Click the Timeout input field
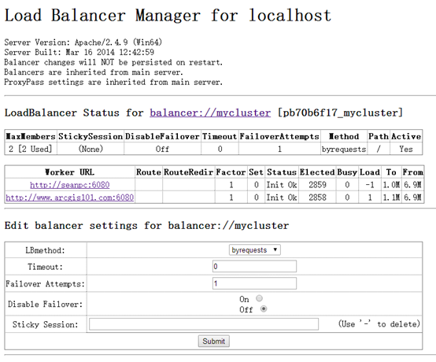Image resolution: width=436 pixels, height=362 pixels. pyautogui.click(x=254, y=266)
